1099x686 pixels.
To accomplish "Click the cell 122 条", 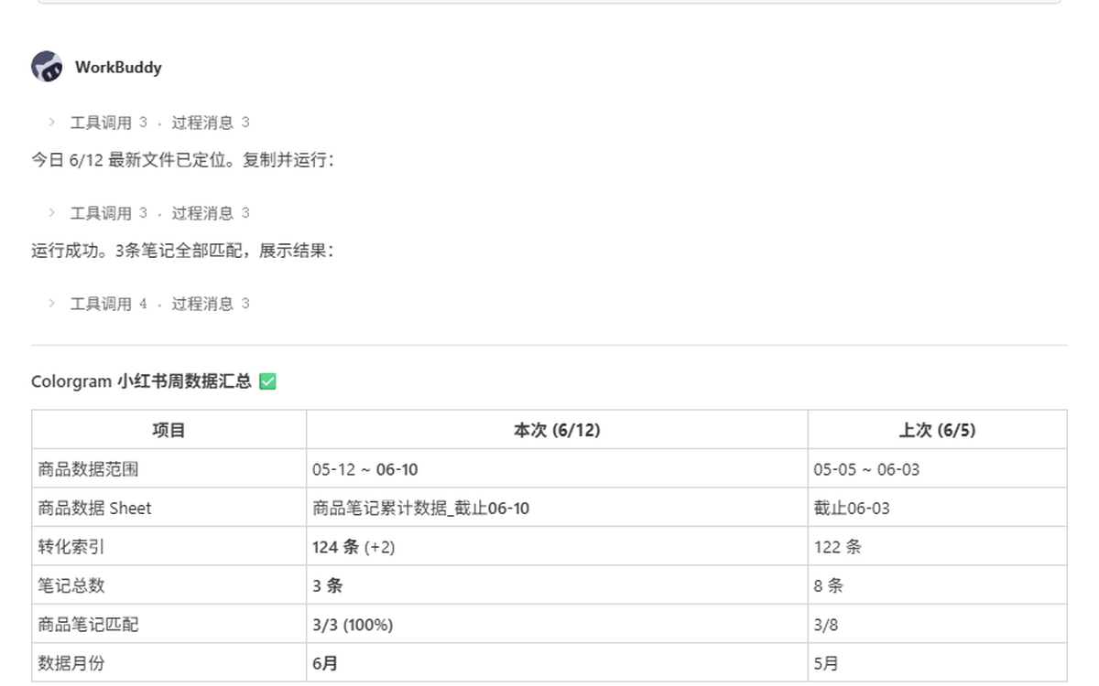I will click(937, 547).
